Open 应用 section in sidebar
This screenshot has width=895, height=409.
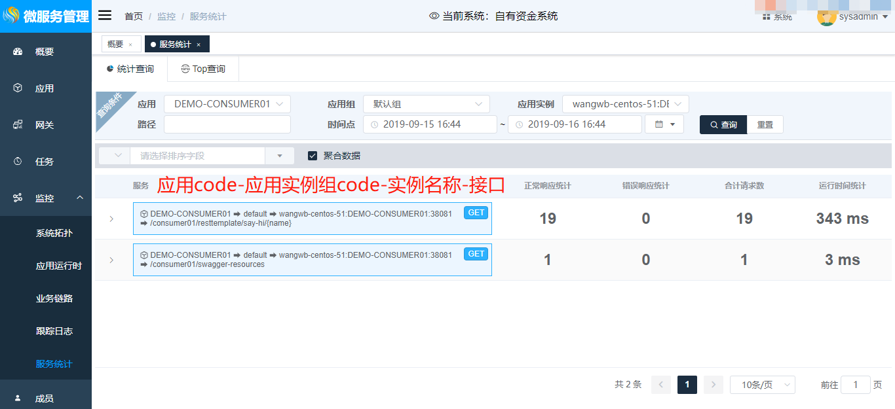click(45, 88)
